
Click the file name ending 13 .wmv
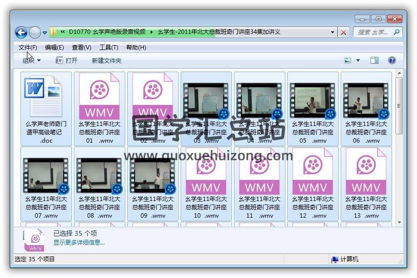click(366, 207)
